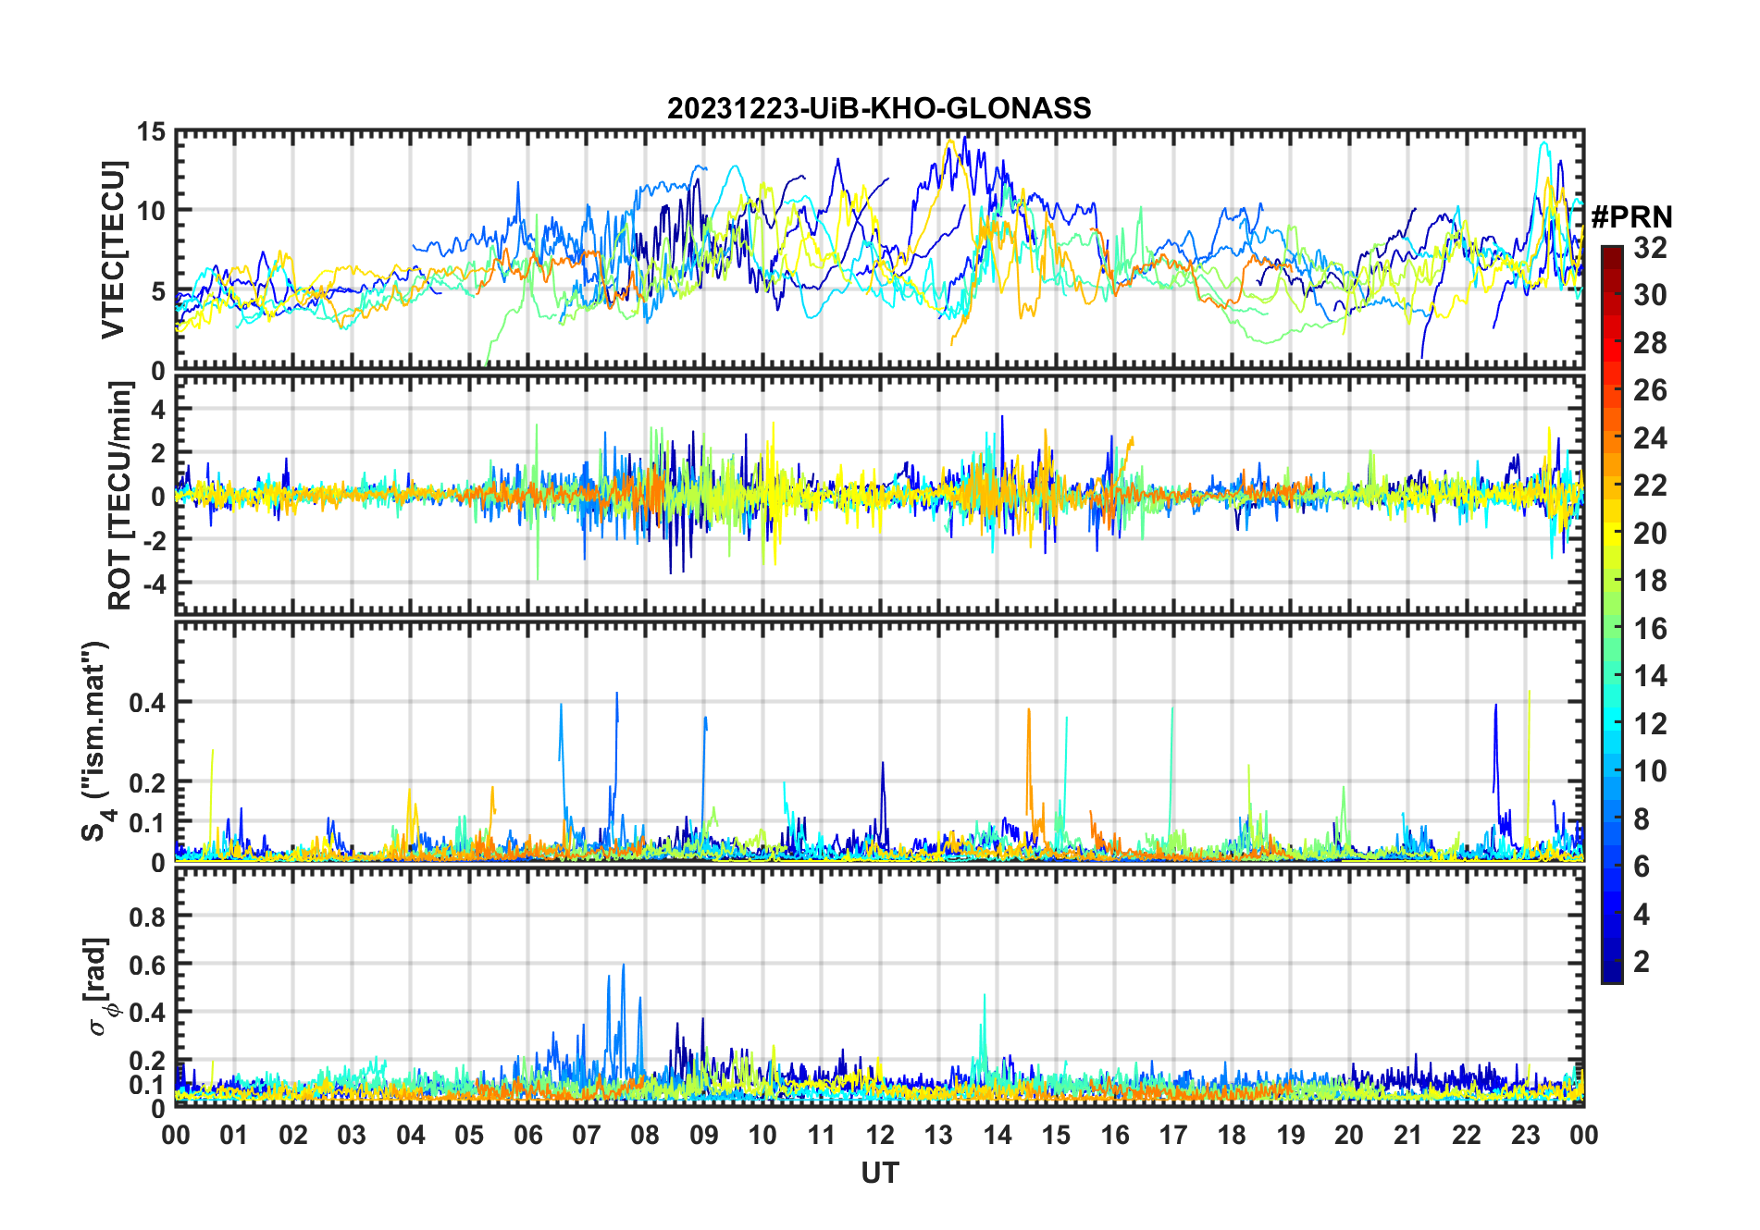Pick x-axis hour tick label 13
Image resolution: width=1760 pixels, height=1230 pixels.
click(x=938, y=1135)
